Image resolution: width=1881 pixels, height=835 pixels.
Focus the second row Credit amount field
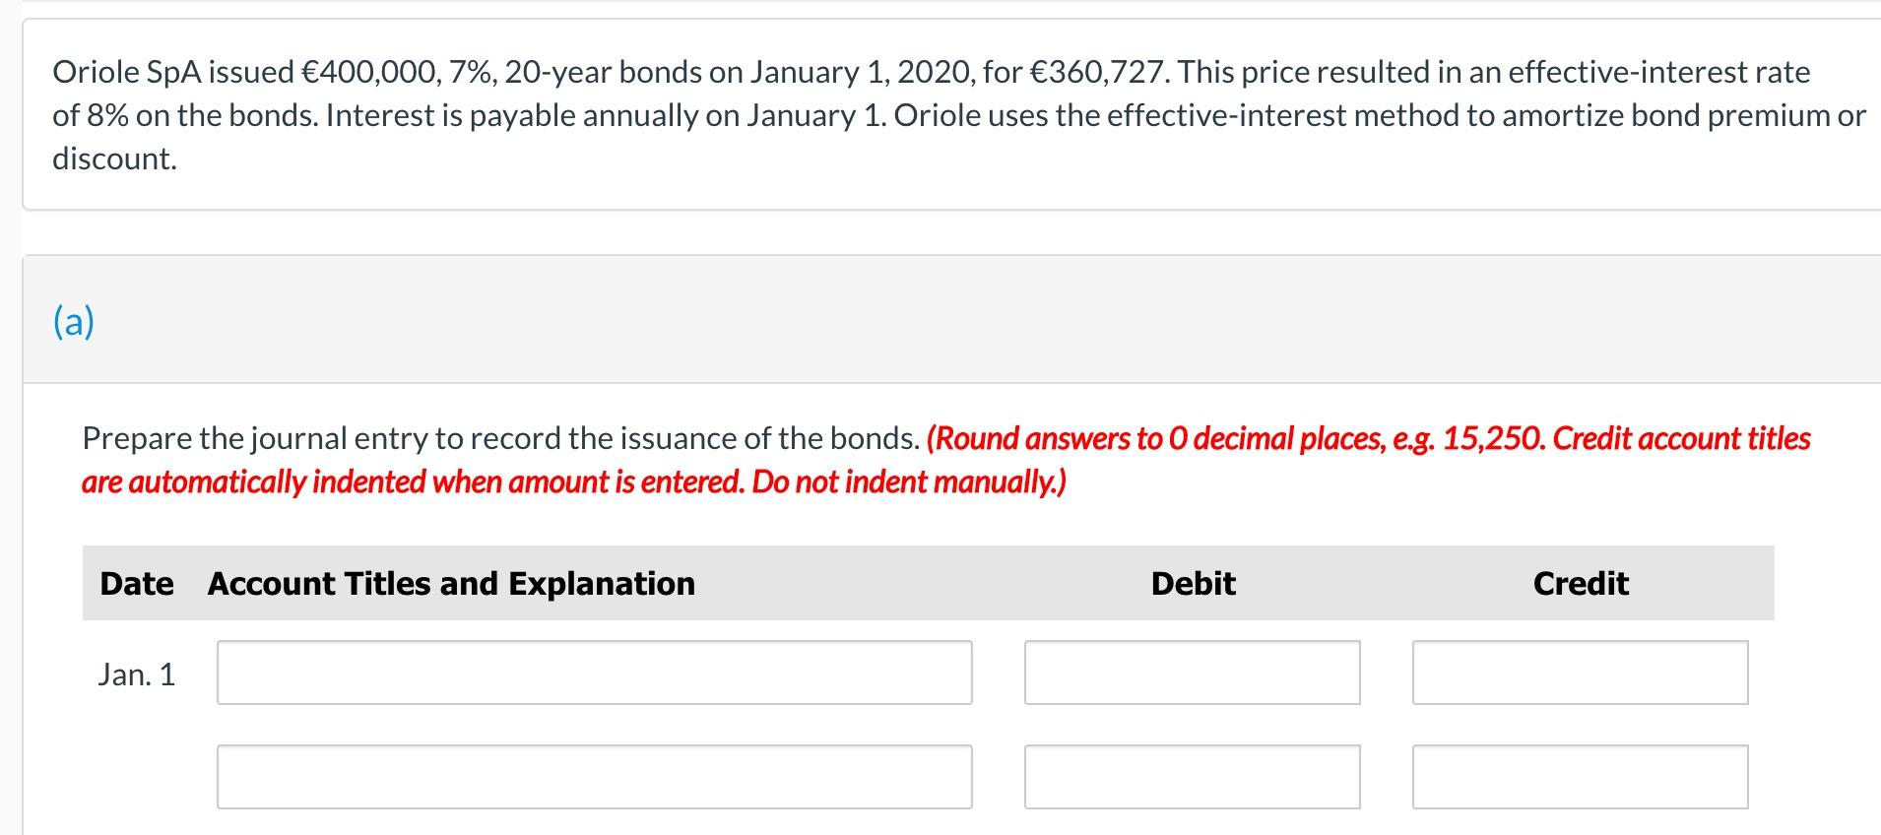(x=1580, y=777)
